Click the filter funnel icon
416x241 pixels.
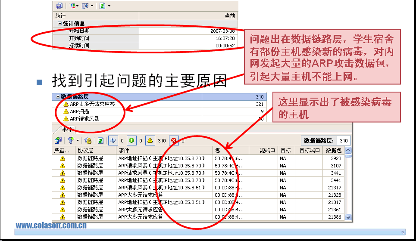click(x=71, y=141)
